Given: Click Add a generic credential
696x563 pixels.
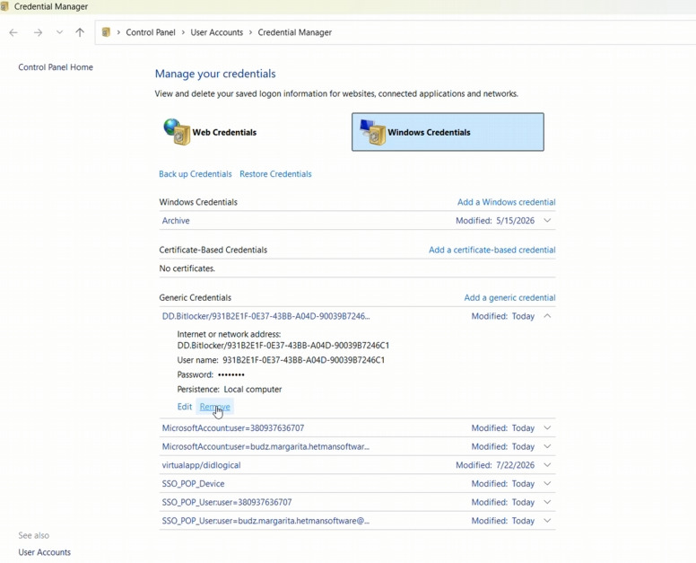Looking at the screenshot, I should tap(510, 298).
